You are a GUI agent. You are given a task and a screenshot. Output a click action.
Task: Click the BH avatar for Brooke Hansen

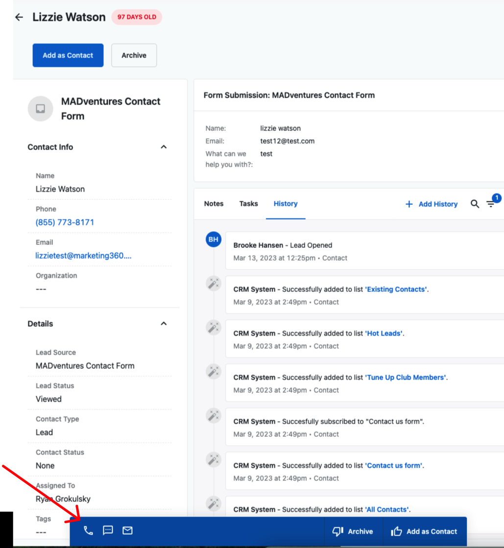pos(214,239)
